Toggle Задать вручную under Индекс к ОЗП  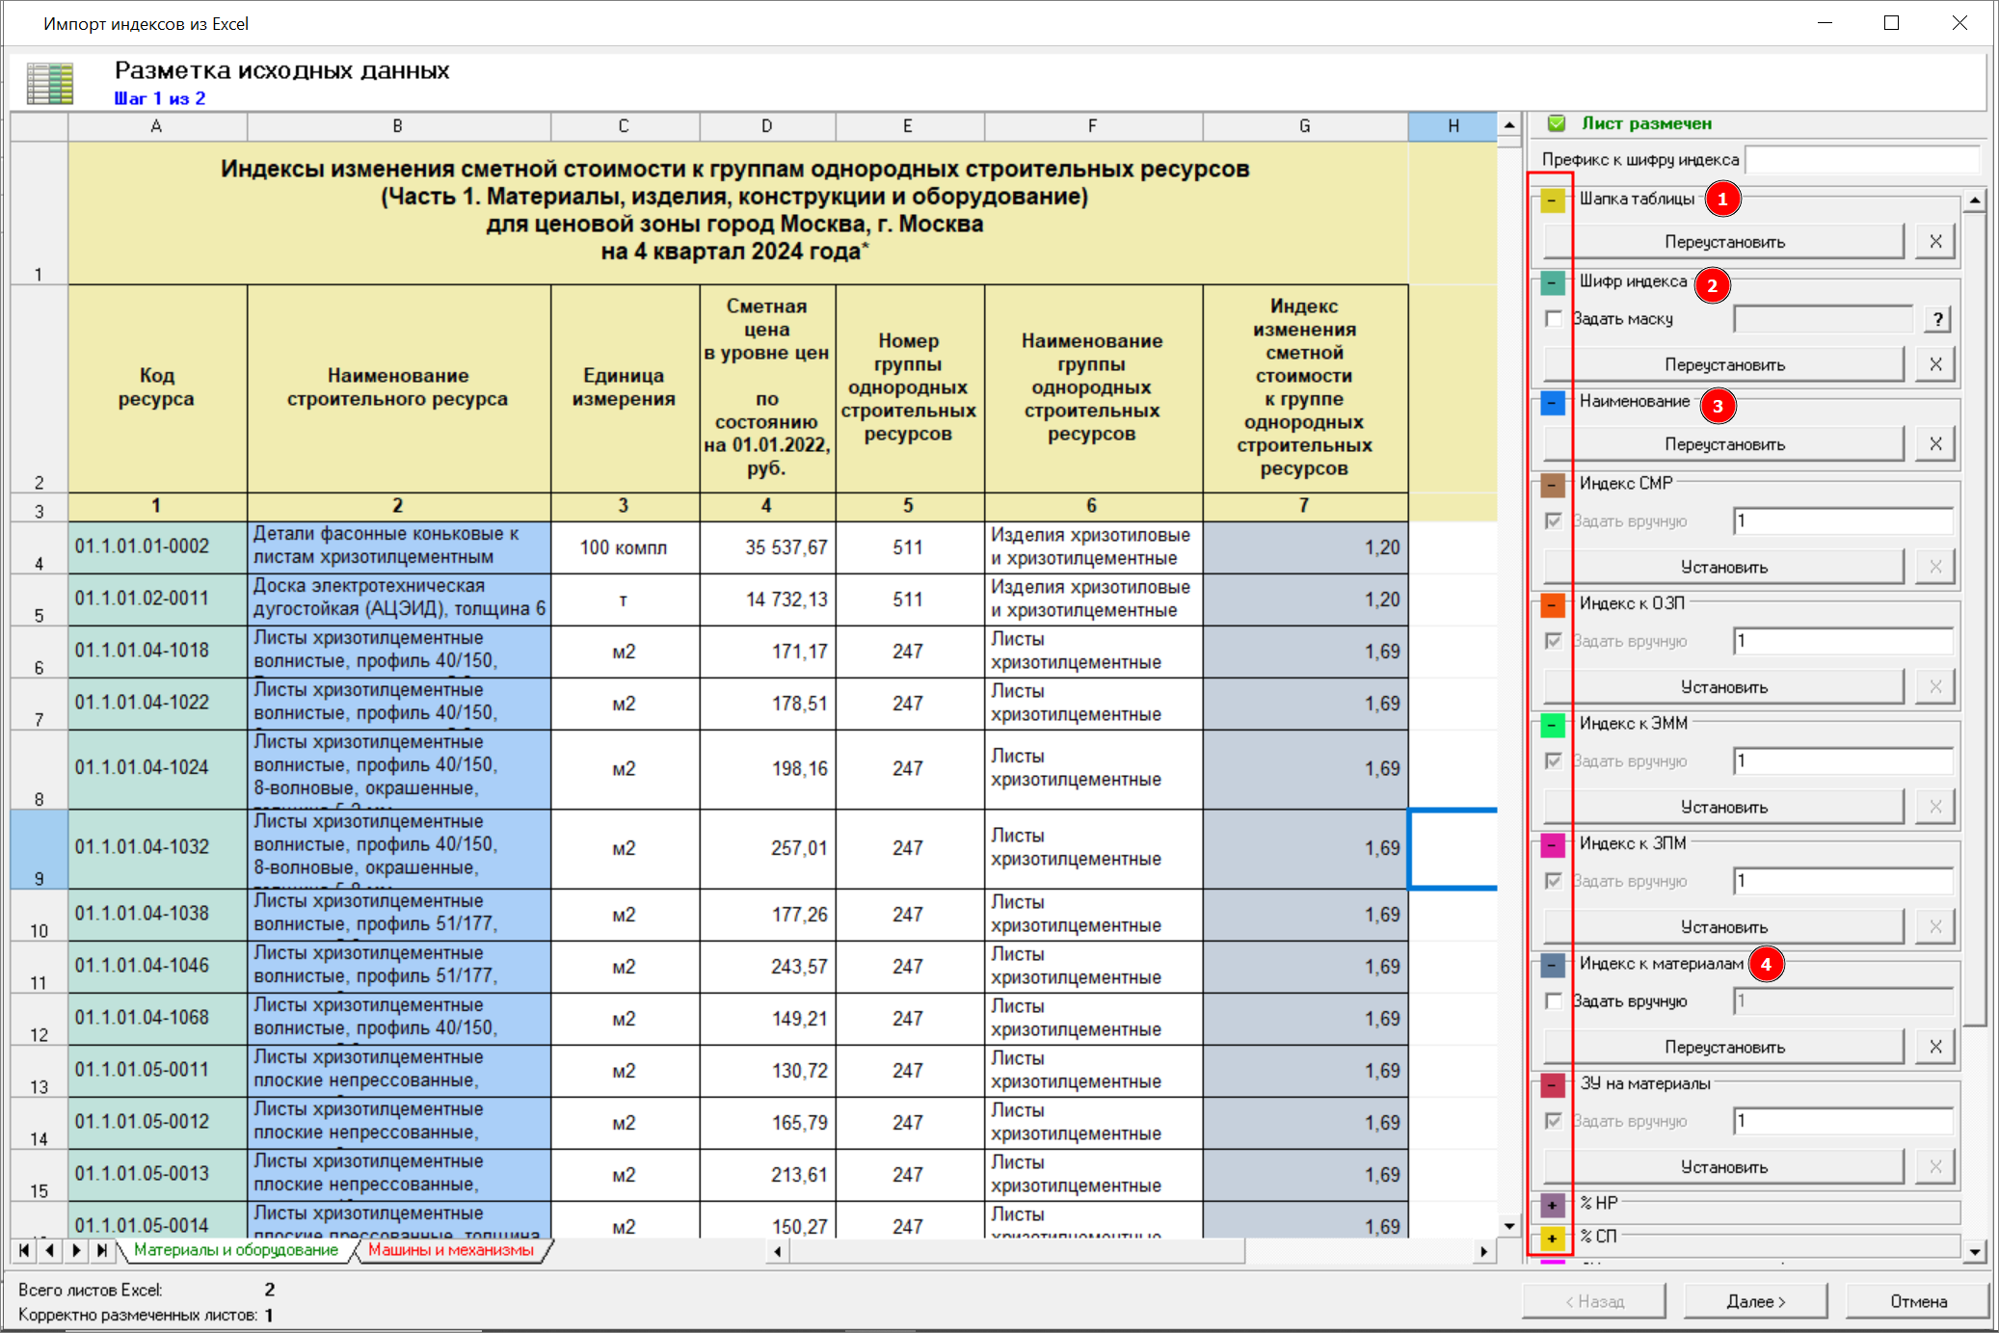point(1553,641)
